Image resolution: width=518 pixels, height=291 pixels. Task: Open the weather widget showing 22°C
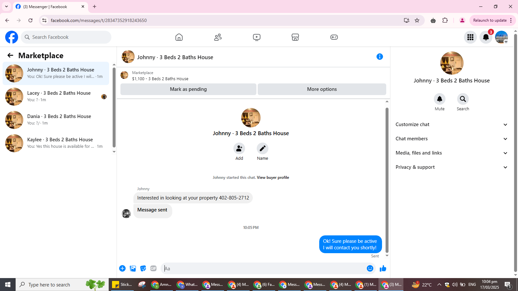[422, 285]
